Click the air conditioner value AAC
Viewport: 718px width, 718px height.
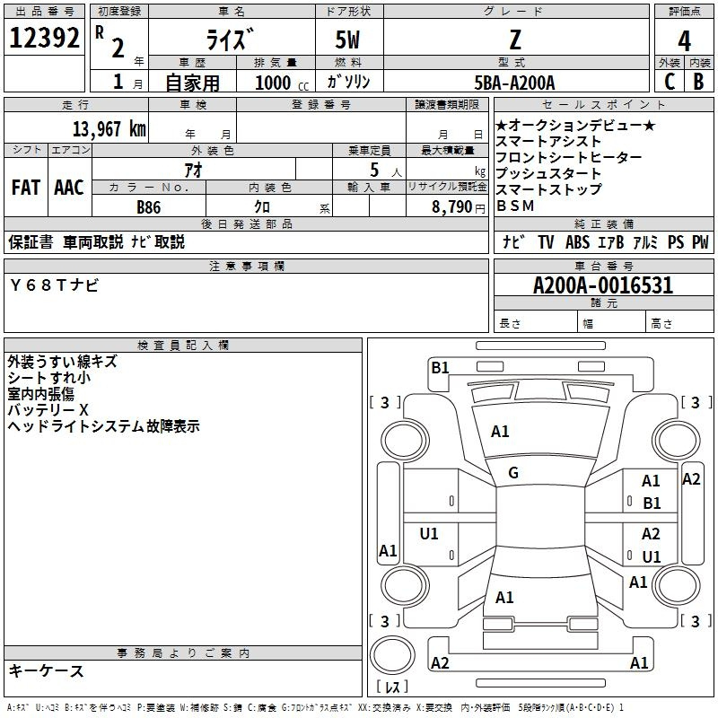point(69,188)
